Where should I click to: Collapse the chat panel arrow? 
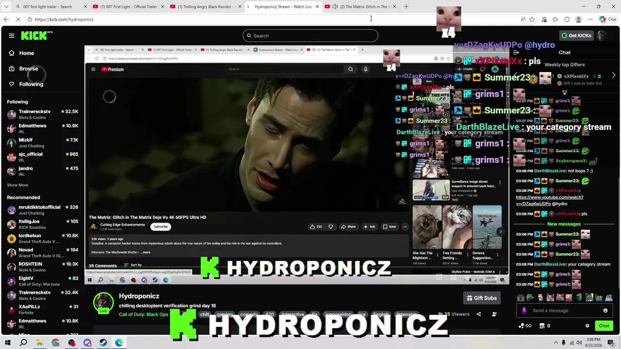516,52
